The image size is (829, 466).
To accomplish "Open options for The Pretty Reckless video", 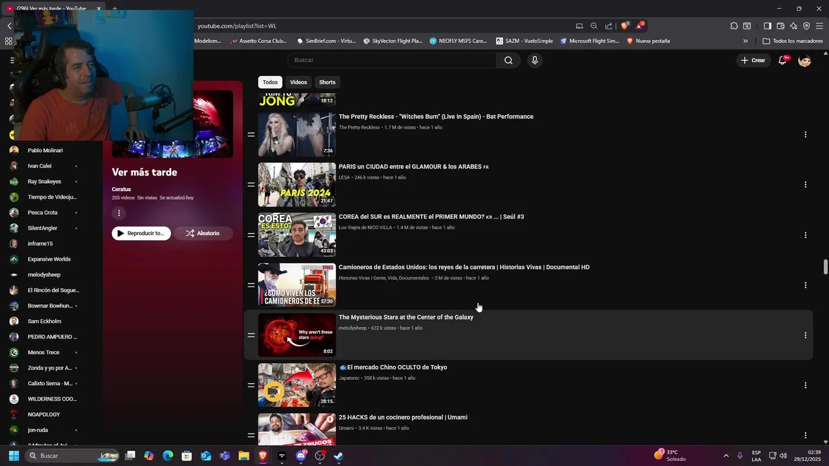I will [x=806, y=135].
